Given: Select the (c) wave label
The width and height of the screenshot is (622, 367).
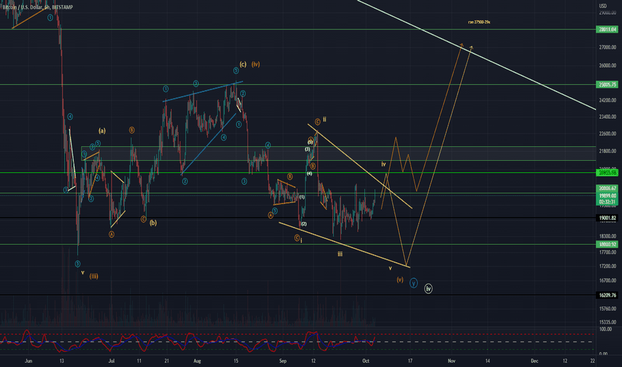Looking at the screenshot, I should (x=243, y=64).
